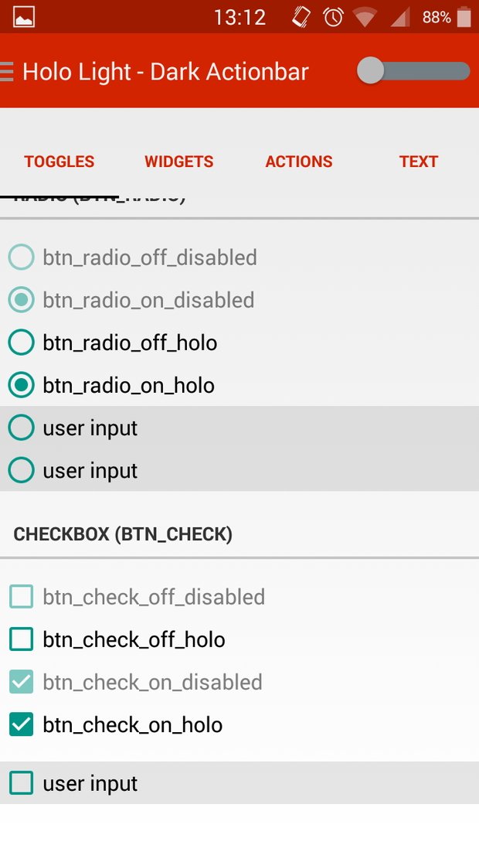This screenshot has width=479, height=852.
Task: Tap the screen rotation status icon
Action: pyautogui.click(x=301, y=17)
